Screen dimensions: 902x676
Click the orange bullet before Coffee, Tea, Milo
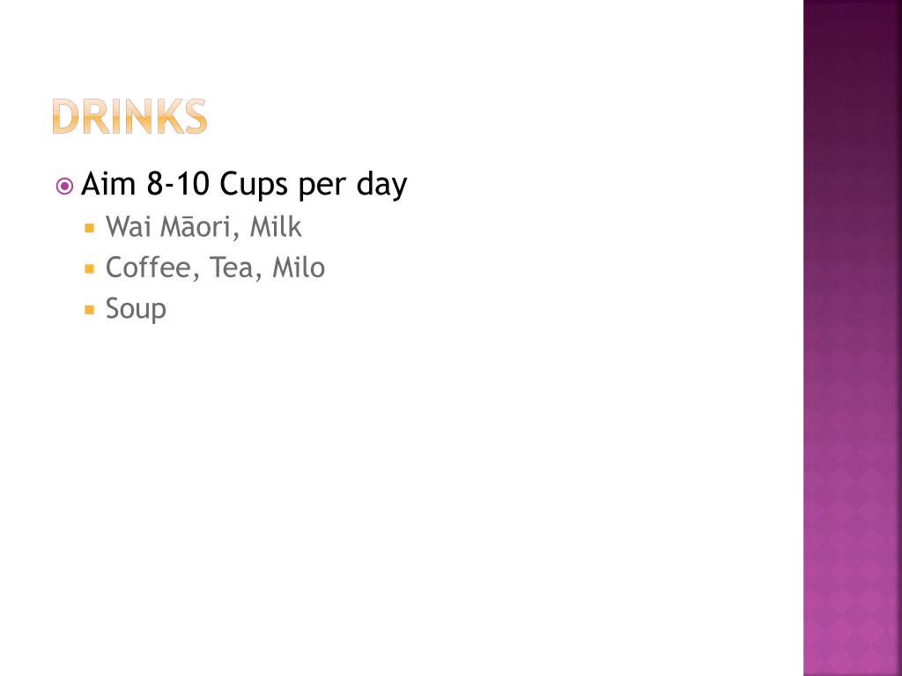tap(89, 268)
